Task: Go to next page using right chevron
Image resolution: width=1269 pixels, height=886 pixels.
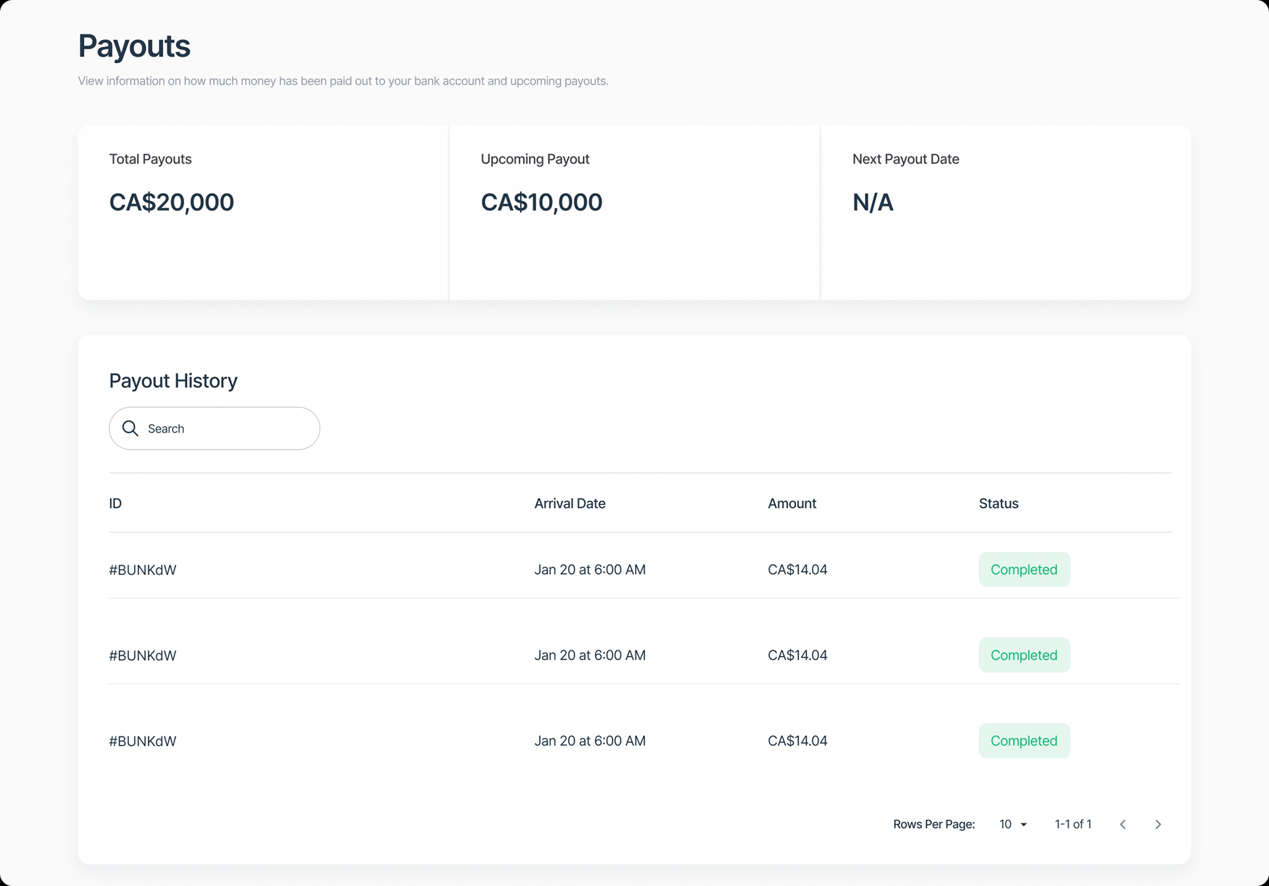Action: point(1158,824)
